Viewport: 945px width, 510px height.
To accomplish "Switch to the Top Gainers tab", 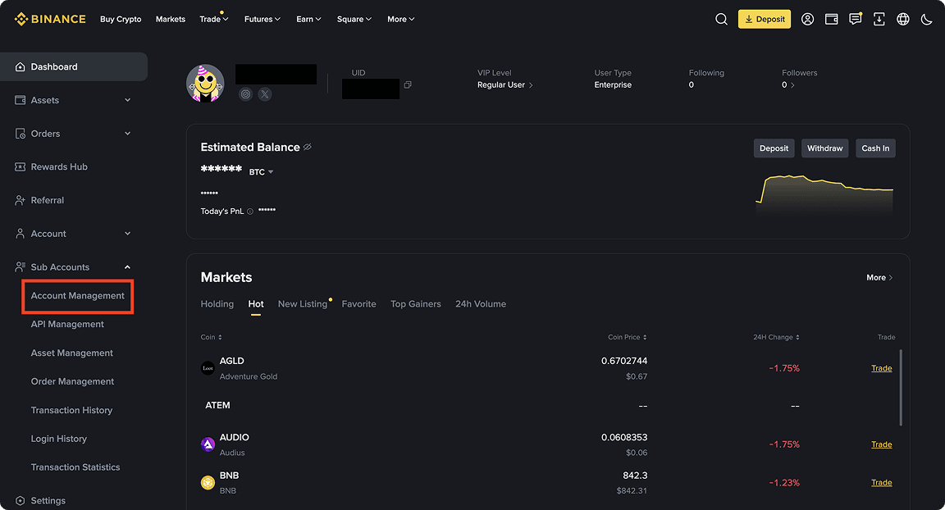I will [x=415, y=303].
